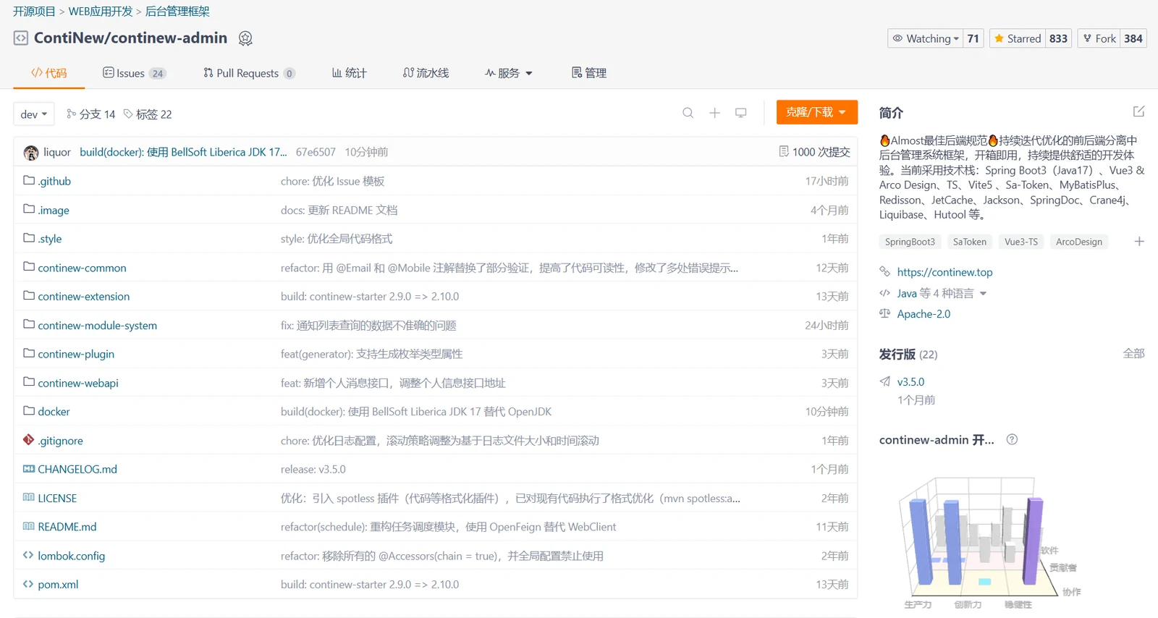
Task: Open the 管理 tab
Action: 589,73
